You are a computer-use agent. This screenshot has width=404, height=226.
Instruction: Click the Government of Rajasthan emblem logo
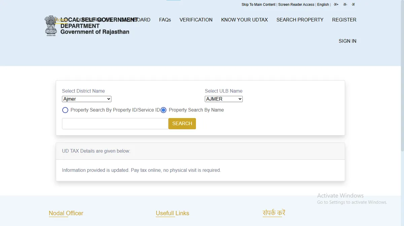pyautogui.click(x=51, y=26)
